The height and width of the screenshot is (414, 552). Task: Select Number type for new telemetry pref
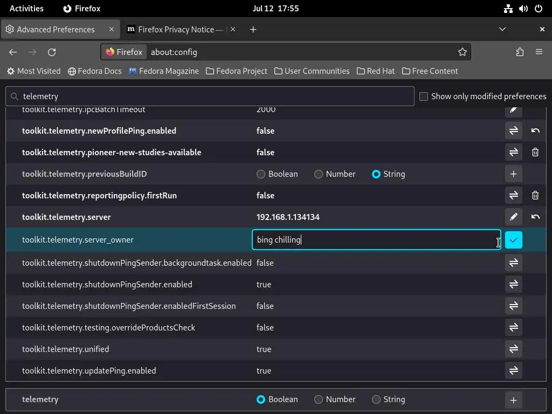click(318, 399)
